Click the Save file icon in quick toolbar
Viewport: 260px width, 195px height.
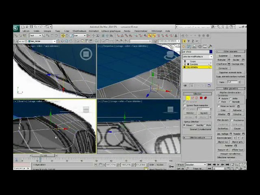[31, 27]
